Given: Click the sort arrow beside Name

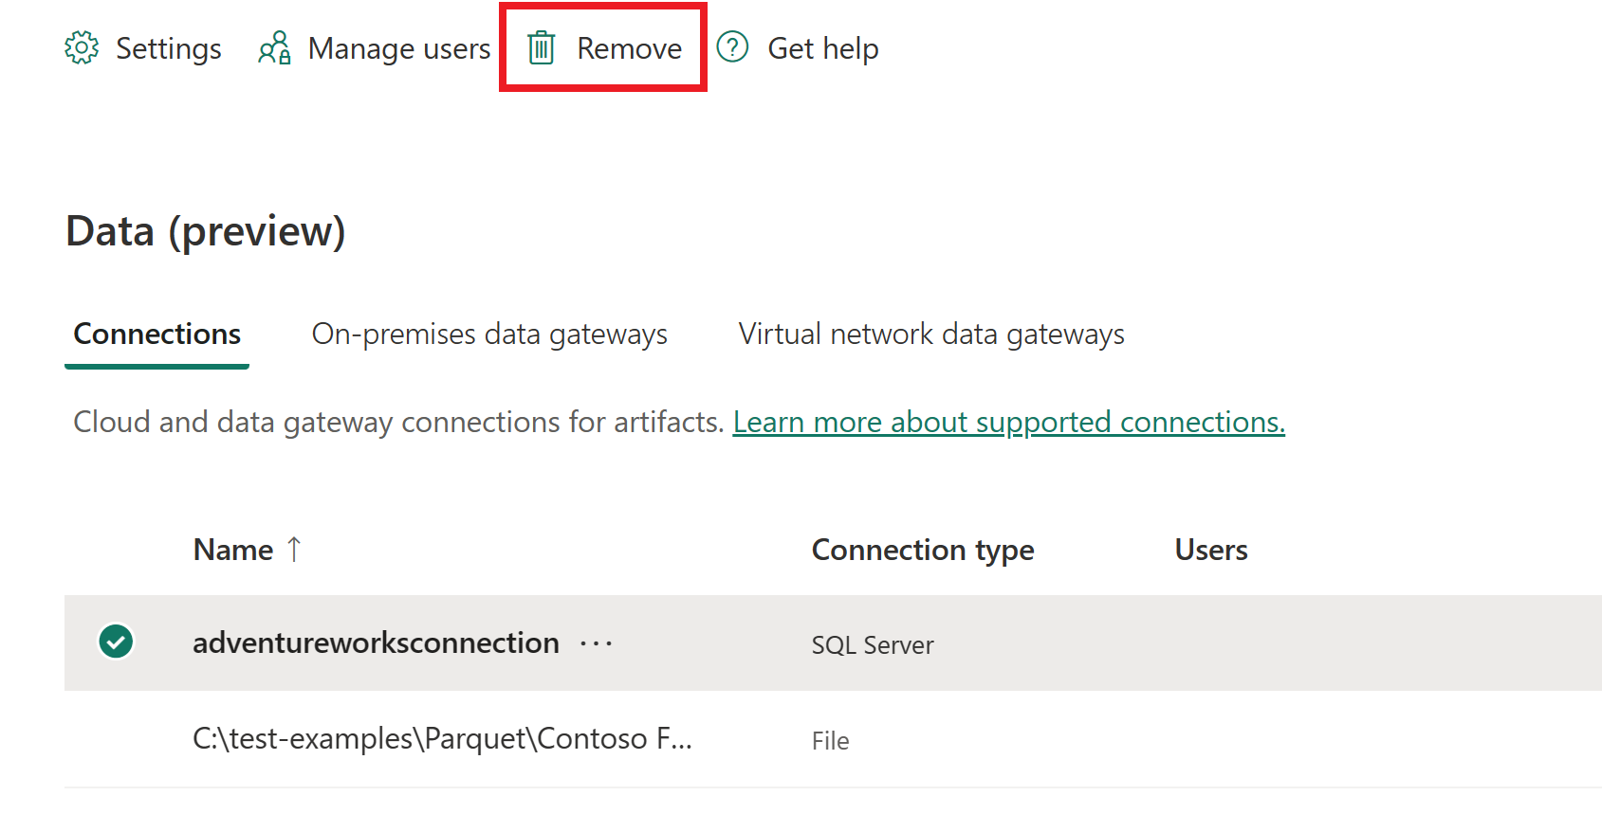Looking at the screenshot, I should click(294, 550).
